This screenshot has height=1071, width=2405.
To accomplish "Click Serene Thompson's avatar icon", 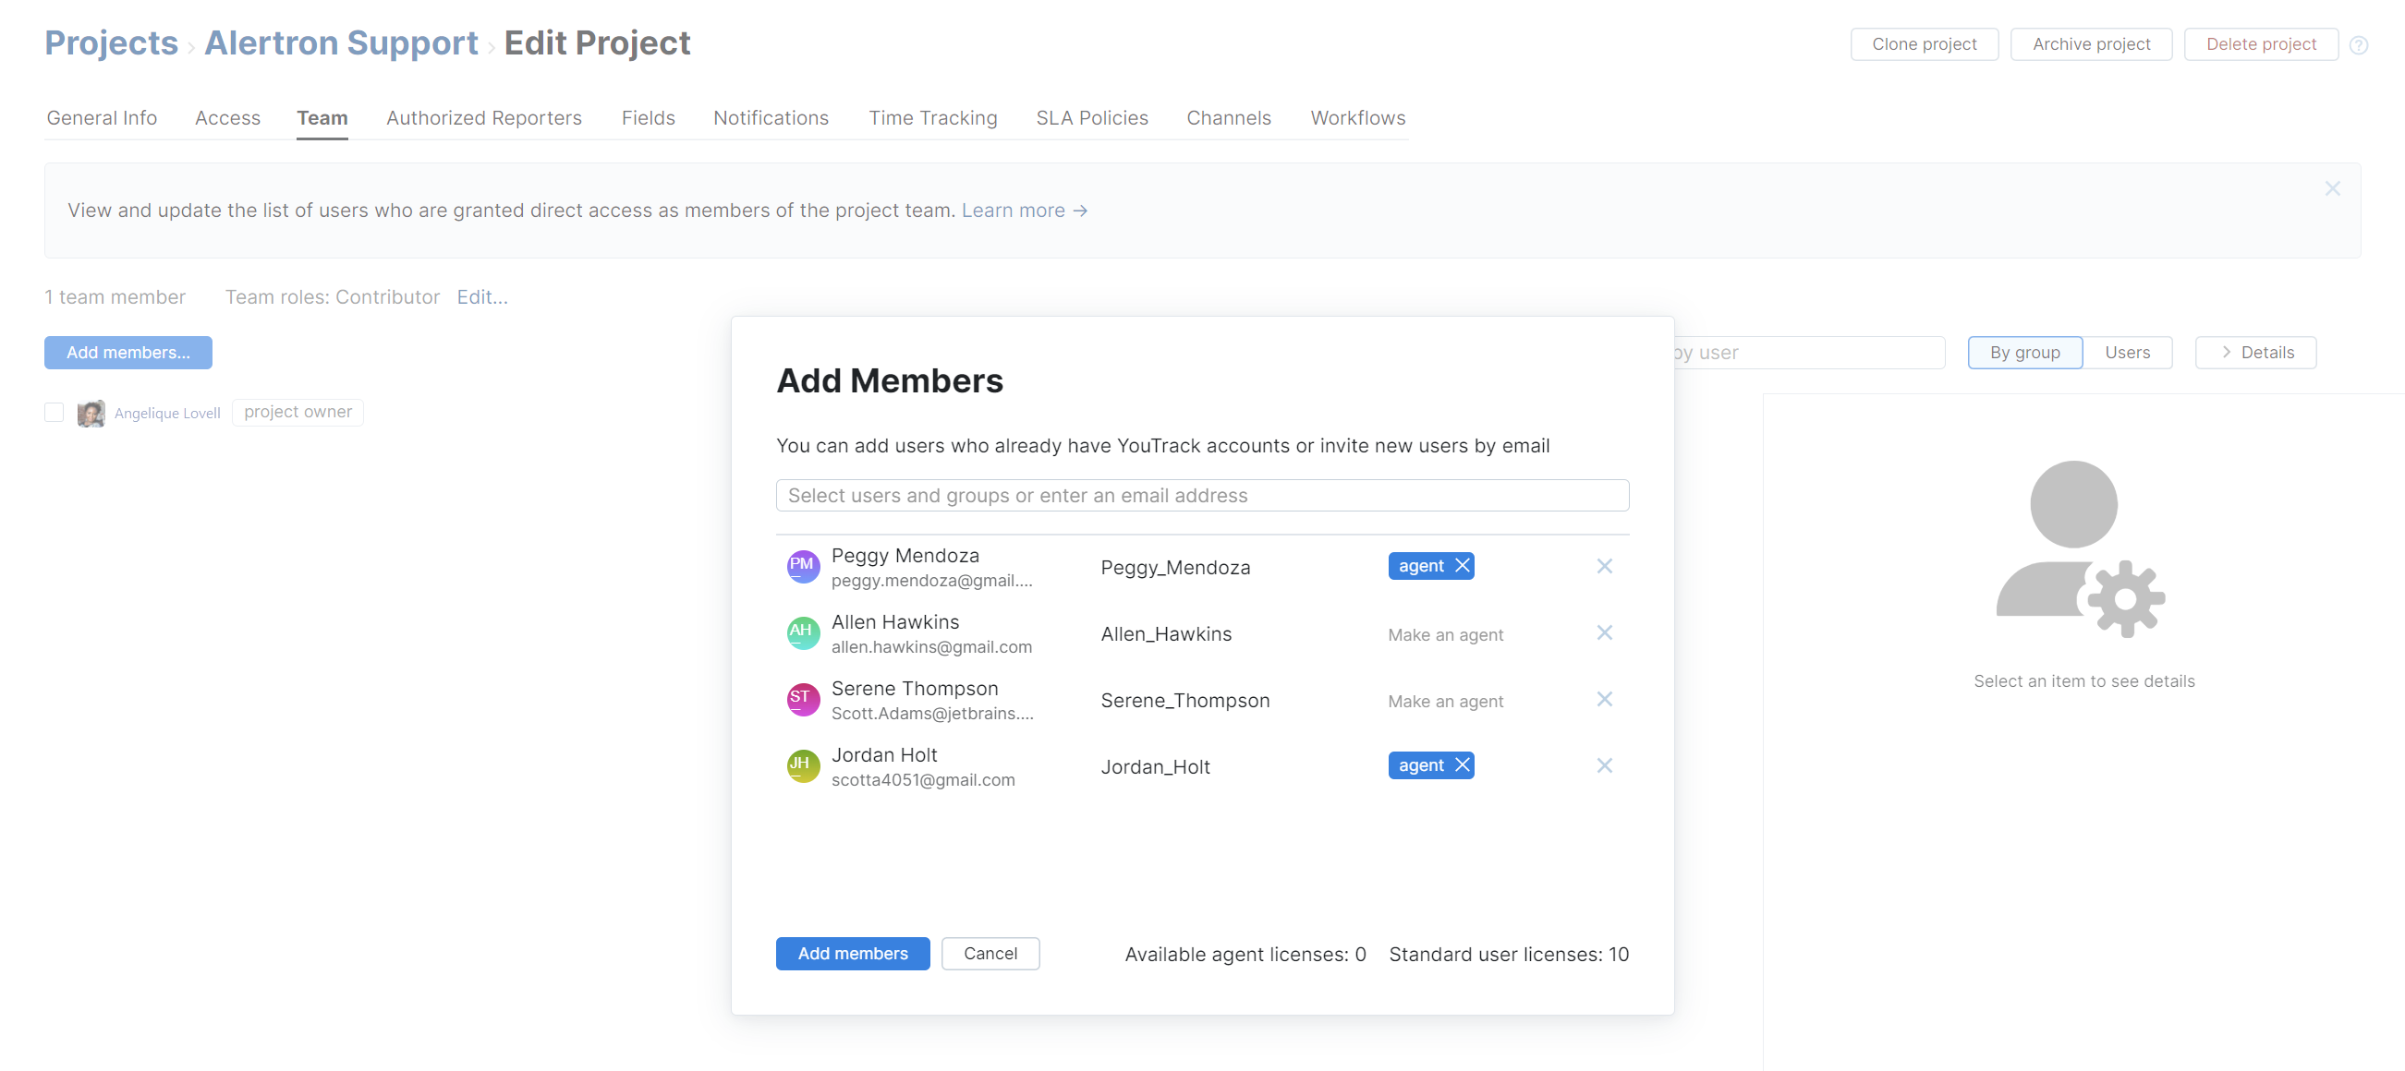I will [x=802, y=698].
